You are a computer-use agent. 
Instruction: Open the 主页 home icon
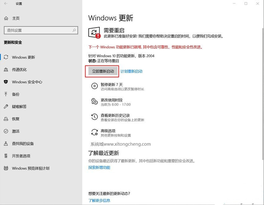[6, 18]
